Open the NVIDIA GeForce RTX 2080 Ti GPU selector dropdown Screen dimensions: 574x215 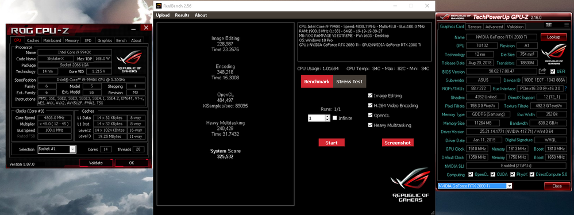pos(509,186)
